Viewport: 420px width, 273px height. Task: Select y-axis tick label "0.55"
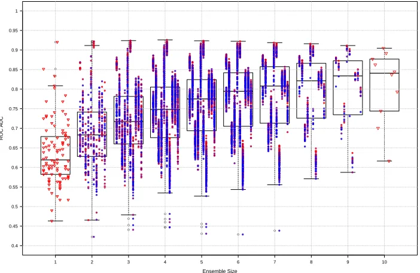tap(13, 187)
